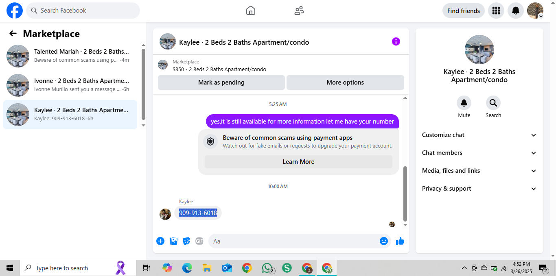Go to the Home feed icon
Image resolution: width=556 pixels, height=276 pixels.
click(x=251, y=11)
